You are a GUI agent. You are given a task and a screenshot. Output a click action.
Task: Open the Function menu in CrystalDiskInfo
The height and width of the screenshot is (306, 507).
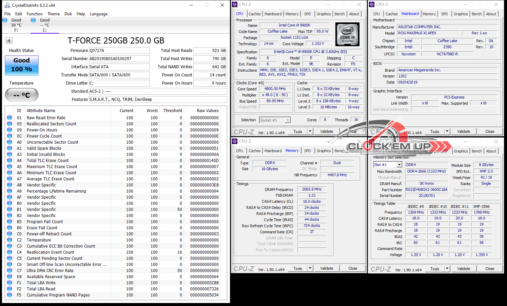coord(35,14)
